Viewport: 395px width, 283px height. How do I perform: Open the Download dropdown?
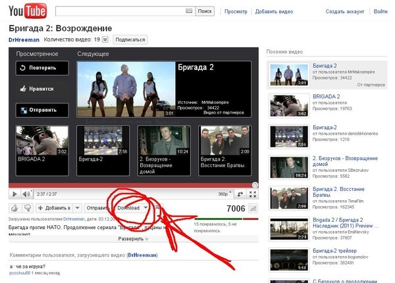[132, 208]
